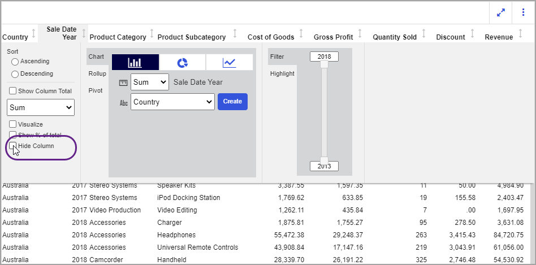Enable Show Column Total checkbox
The image size is (536, 265).
[x=12, y=91]
